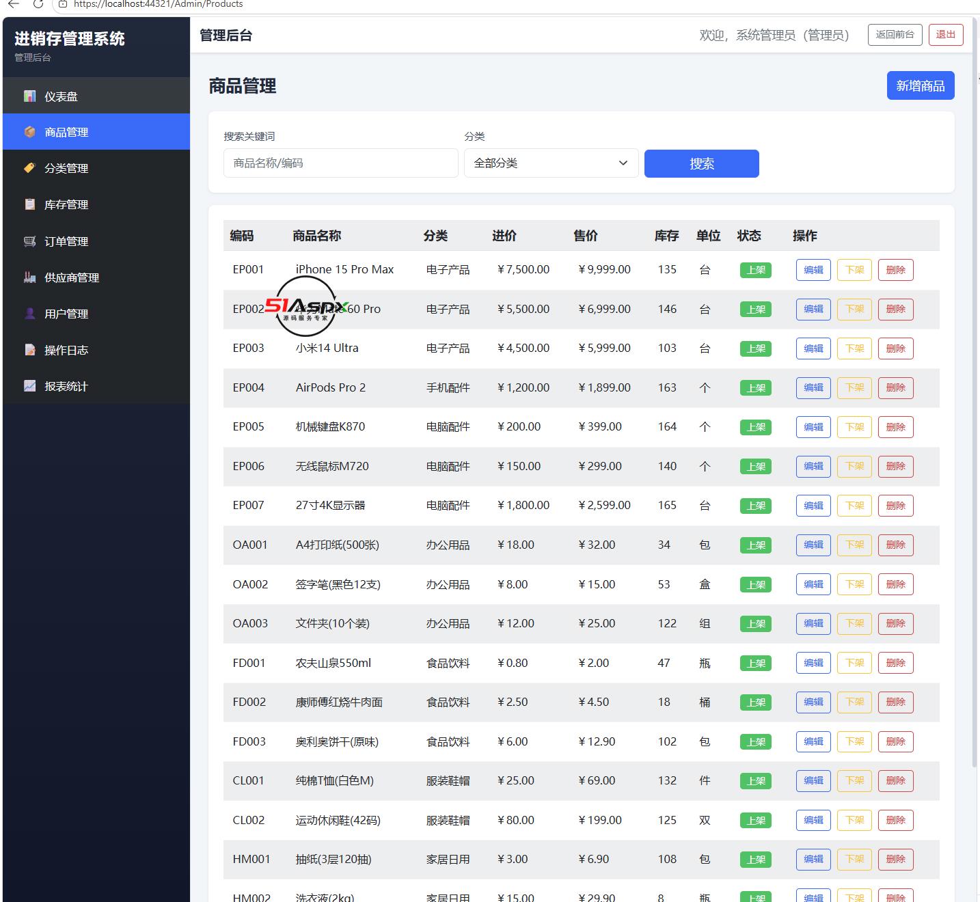Click 下架 for 奥利奥饼干(原味)
980x902 pixels.
pyautogui.click(x=854, y=741)
